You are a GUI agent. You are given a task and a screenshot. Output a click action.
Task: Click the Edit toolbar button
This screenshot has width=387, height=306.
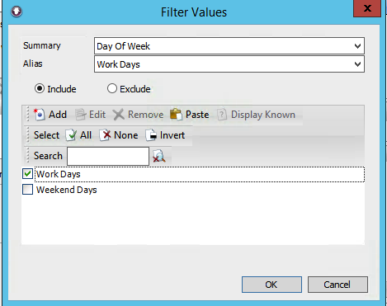[x=91, y=115]
